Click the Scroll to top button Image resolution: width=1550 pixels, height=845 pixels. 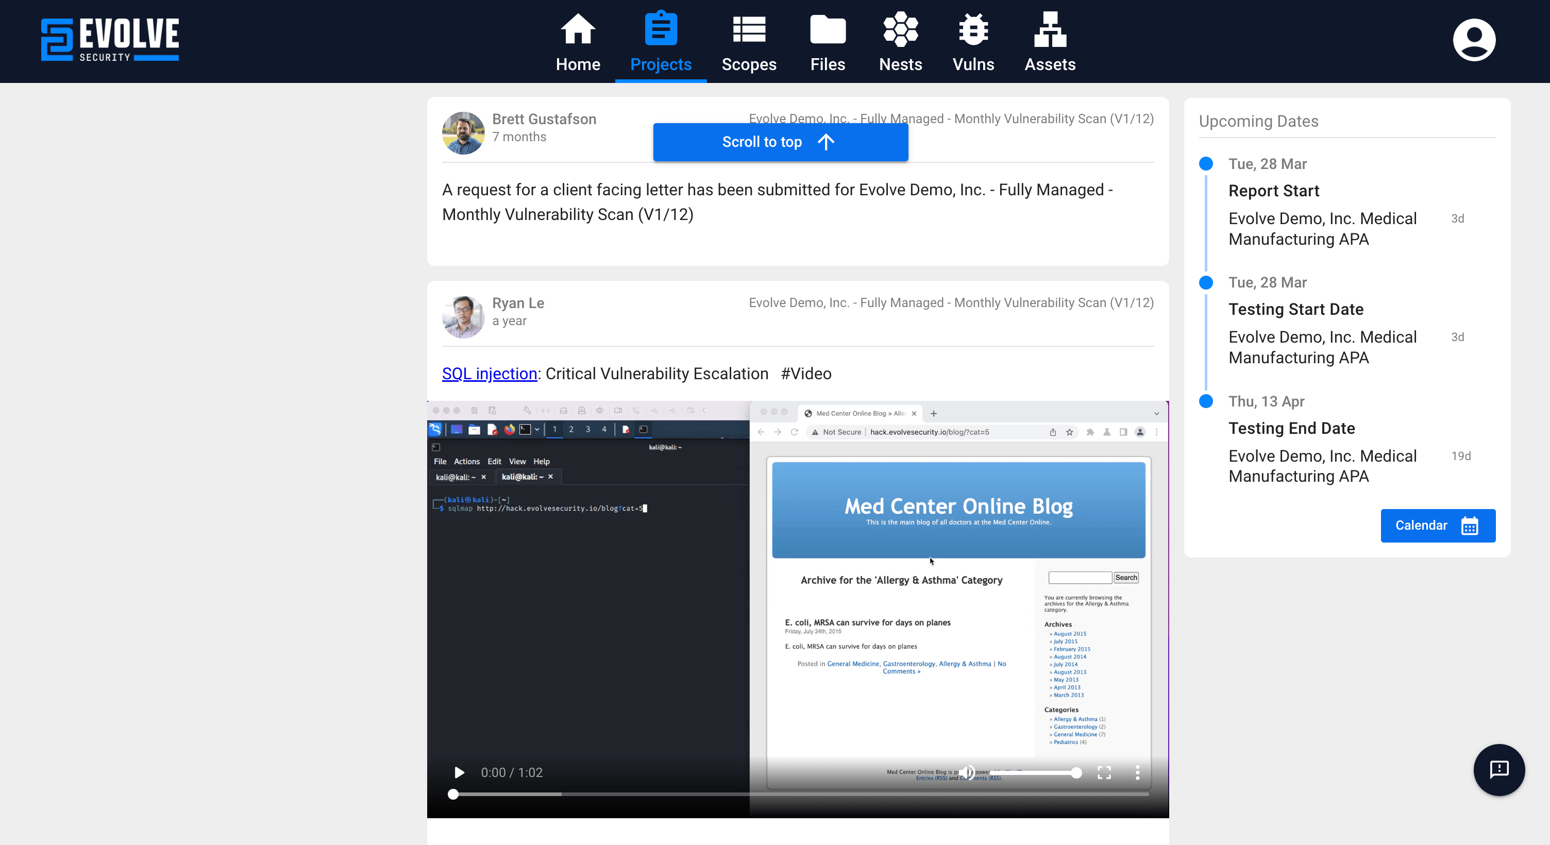(x=780, y=142)
